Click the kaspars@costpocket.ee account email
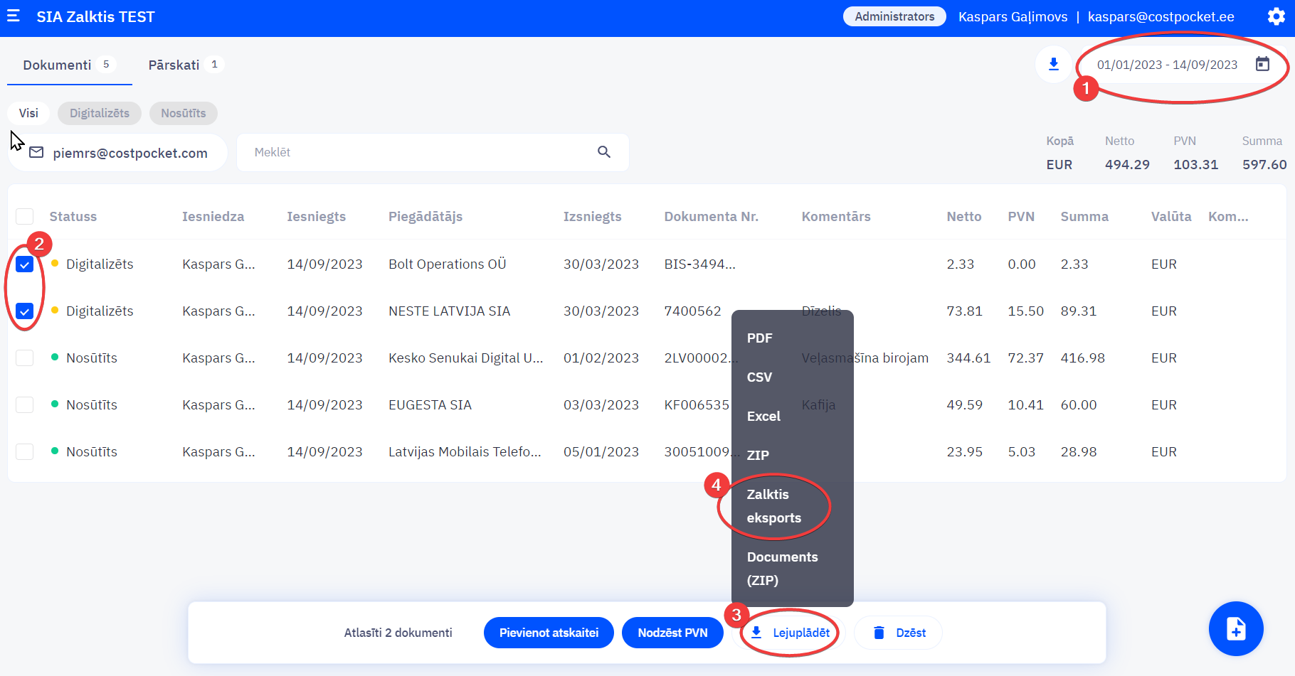 tap(1161, 17)
